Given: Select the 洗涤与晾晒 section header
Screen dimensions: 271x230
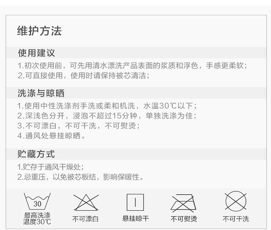Looking at the screenshot, I should pos(136,93).
